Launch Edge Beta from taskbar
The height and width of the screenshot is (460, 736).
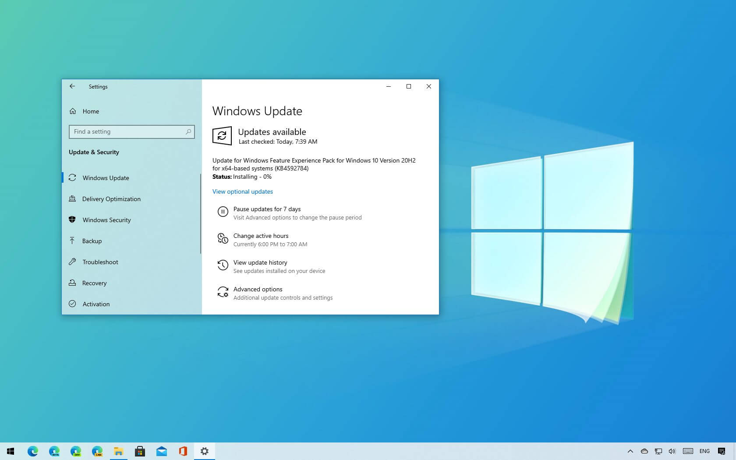point(54,451)
